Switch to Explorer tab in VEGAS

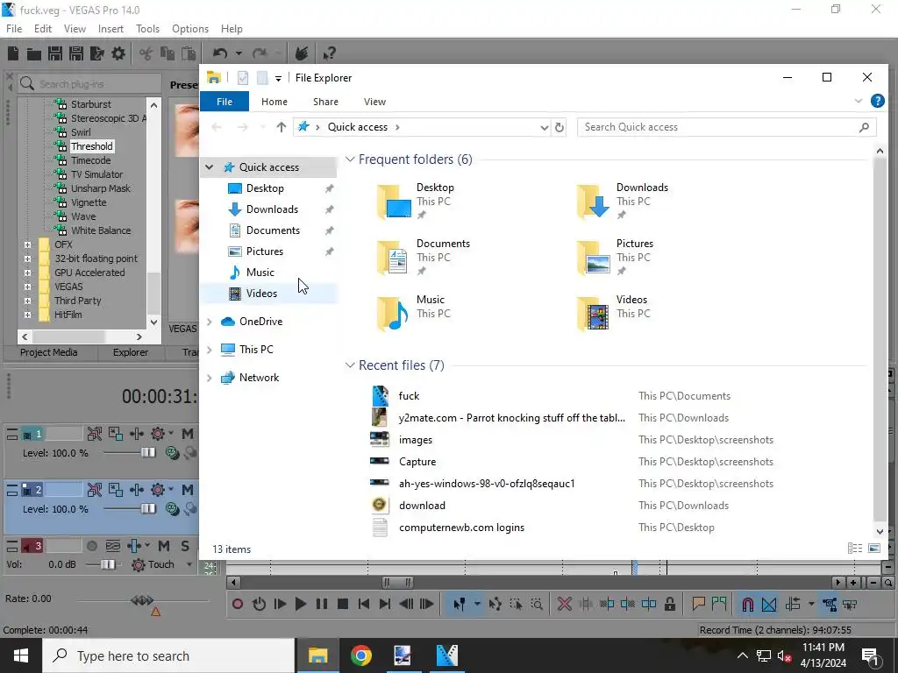coord(131,352)
